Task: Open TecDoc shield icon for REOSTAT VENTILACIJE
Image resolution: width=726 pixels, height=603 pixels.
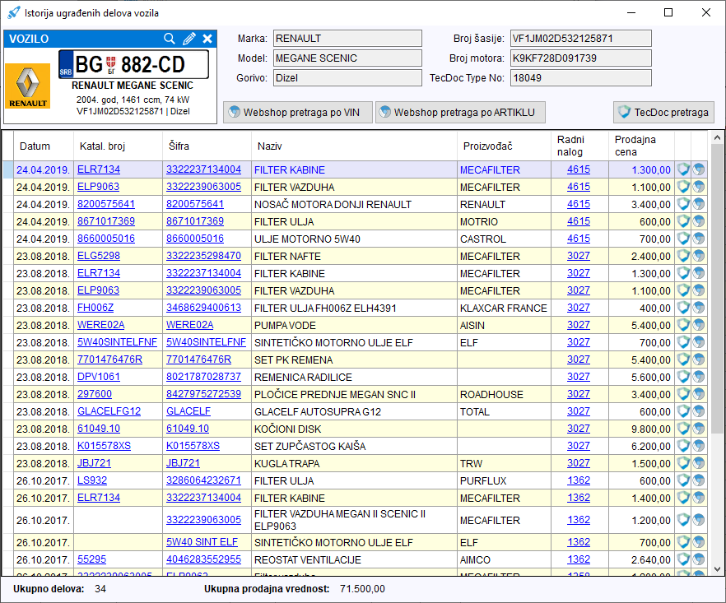Action: (683, 559)
